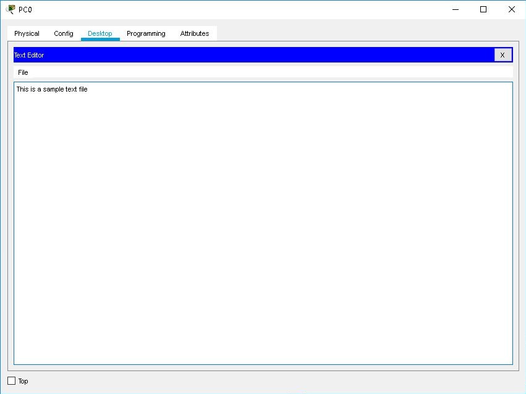Click the blue Text Editor title bar
The width and height of the screenshot is (526, 394).
[247, 55]
